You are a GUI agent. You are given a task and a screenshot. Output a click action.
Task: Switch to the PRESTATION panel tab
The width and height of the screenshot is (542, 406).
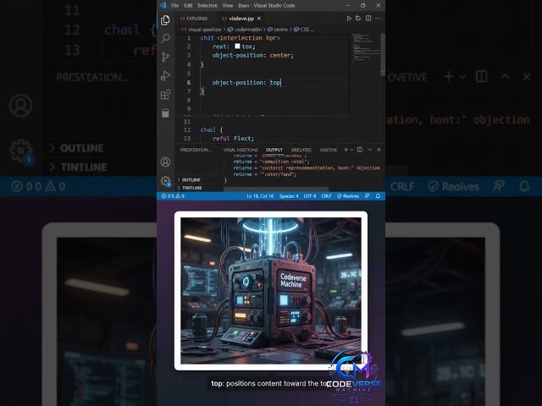[196, 150]
